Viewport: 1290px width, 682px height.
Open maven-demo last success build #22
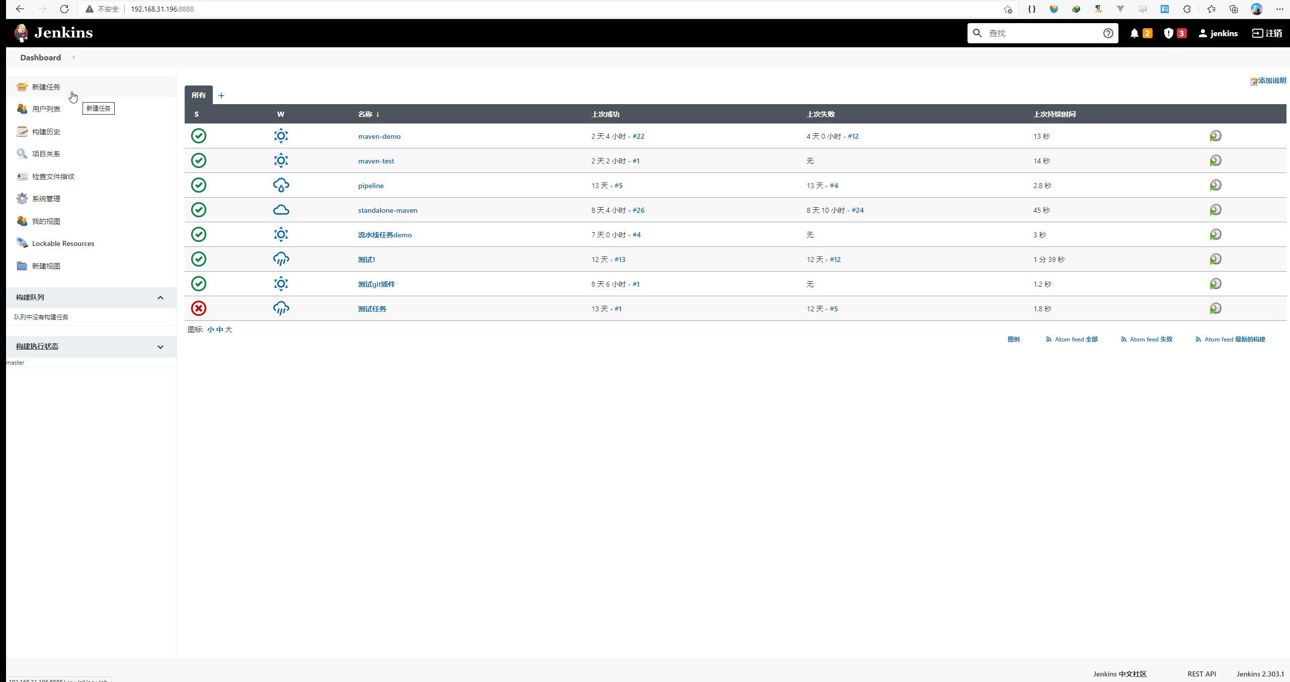(x=638, y=136)
